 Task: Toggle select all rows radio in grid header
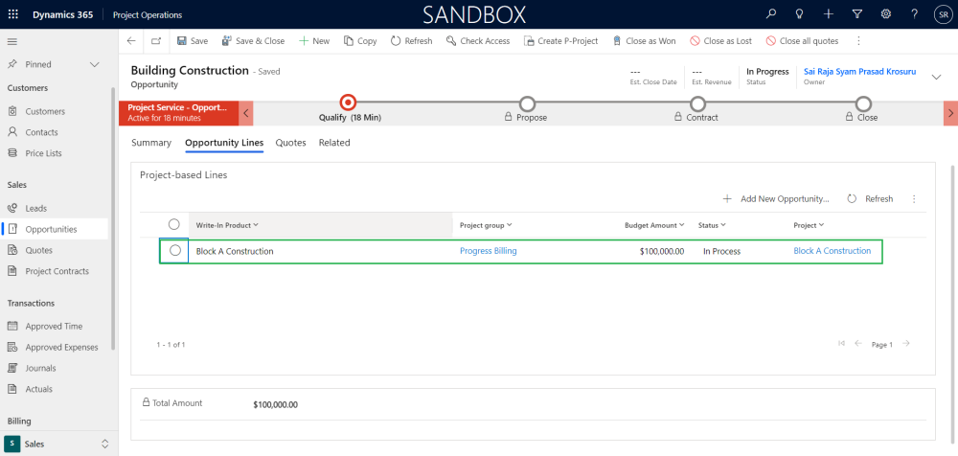point(174,224)
